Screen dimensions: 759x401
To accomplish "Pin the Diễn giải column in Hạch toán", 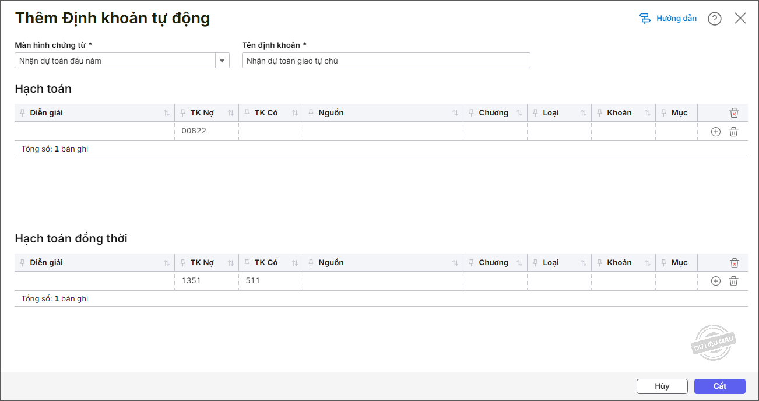I will [23, 113].
